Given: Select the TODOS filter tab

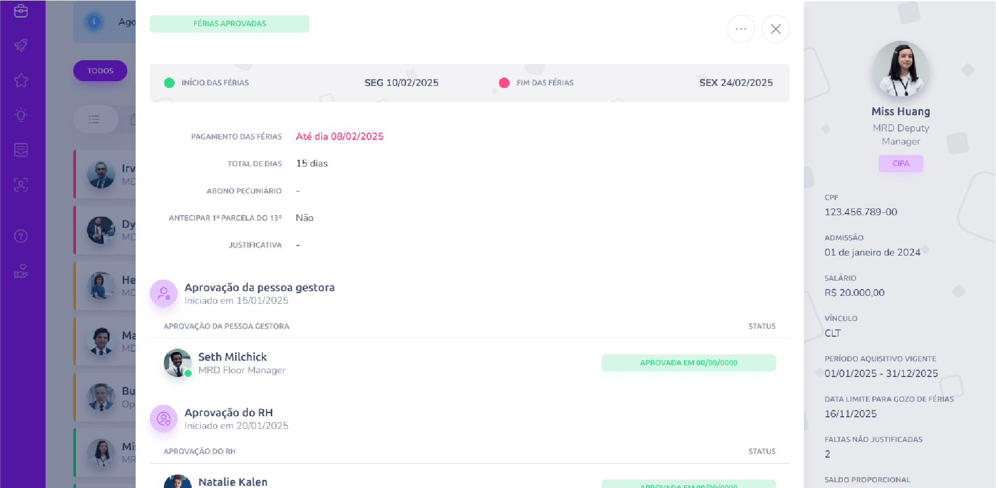Looking at the screenshot, I should (x=100, y=71).
